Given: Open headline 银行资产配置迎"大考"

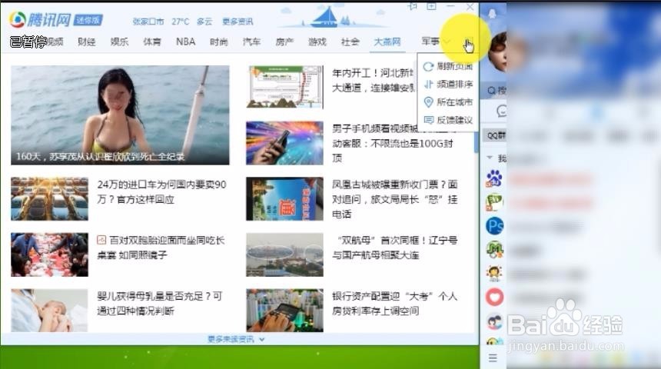Looking at the screenshot, I should (394, 304).
